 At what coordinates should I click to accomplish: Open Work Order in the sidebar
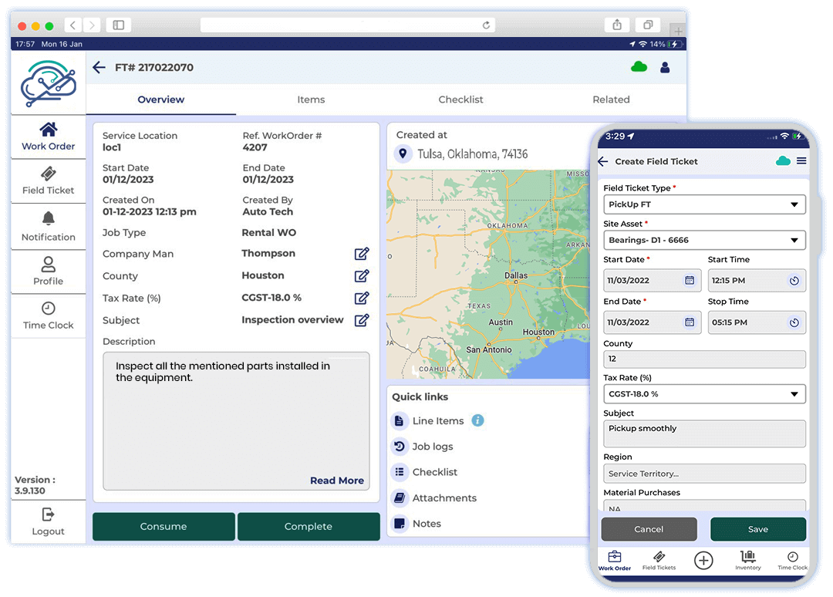[49, 137]
